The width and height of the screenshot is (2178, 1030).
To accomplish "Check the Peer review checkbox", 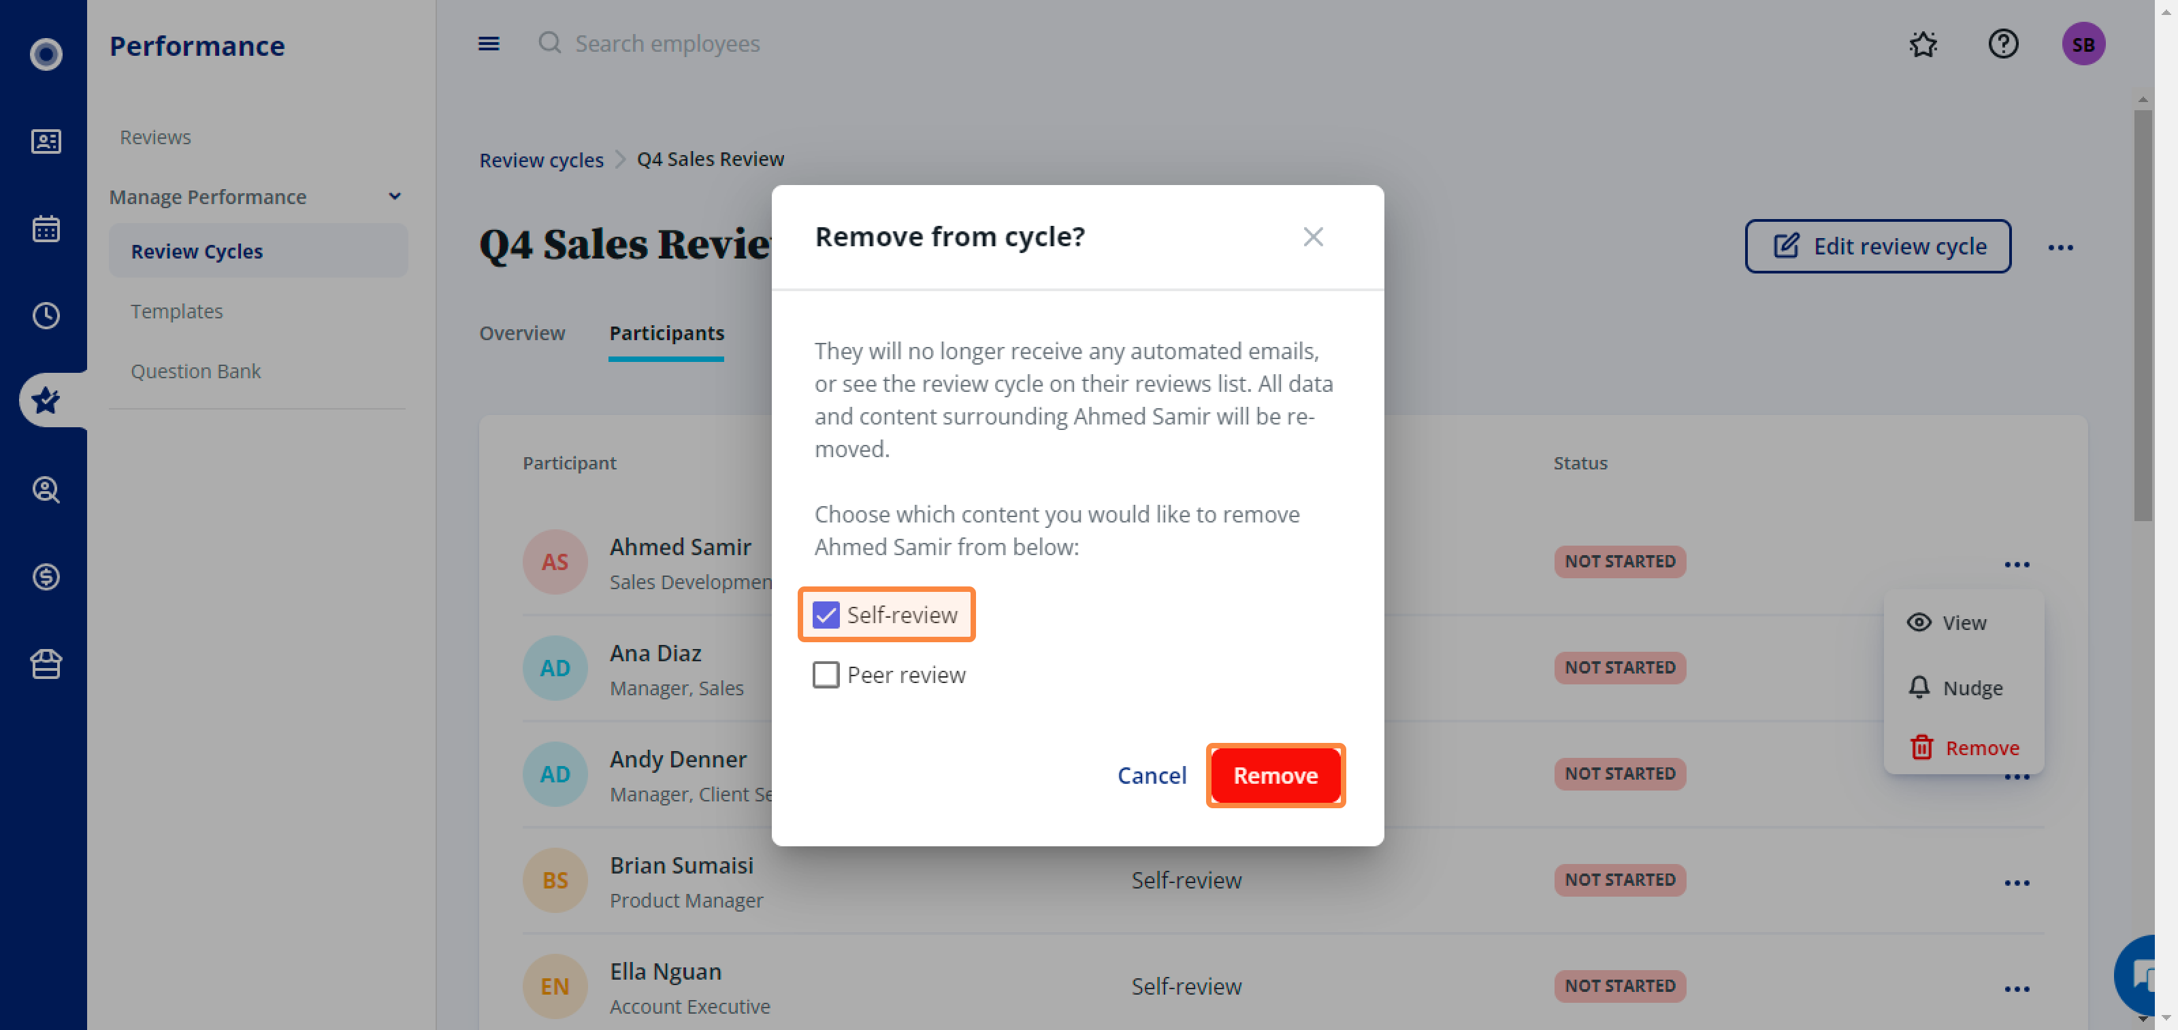I will (x=825, y=674).
